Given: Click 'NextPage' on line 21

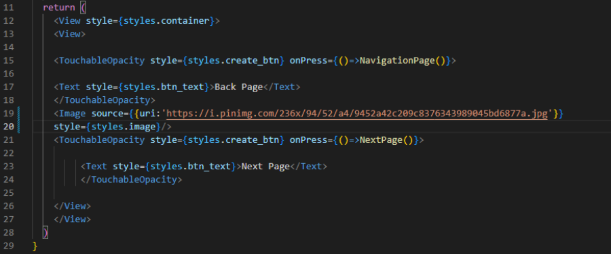Looking at the screenshot, I should [x=381, y=140].
